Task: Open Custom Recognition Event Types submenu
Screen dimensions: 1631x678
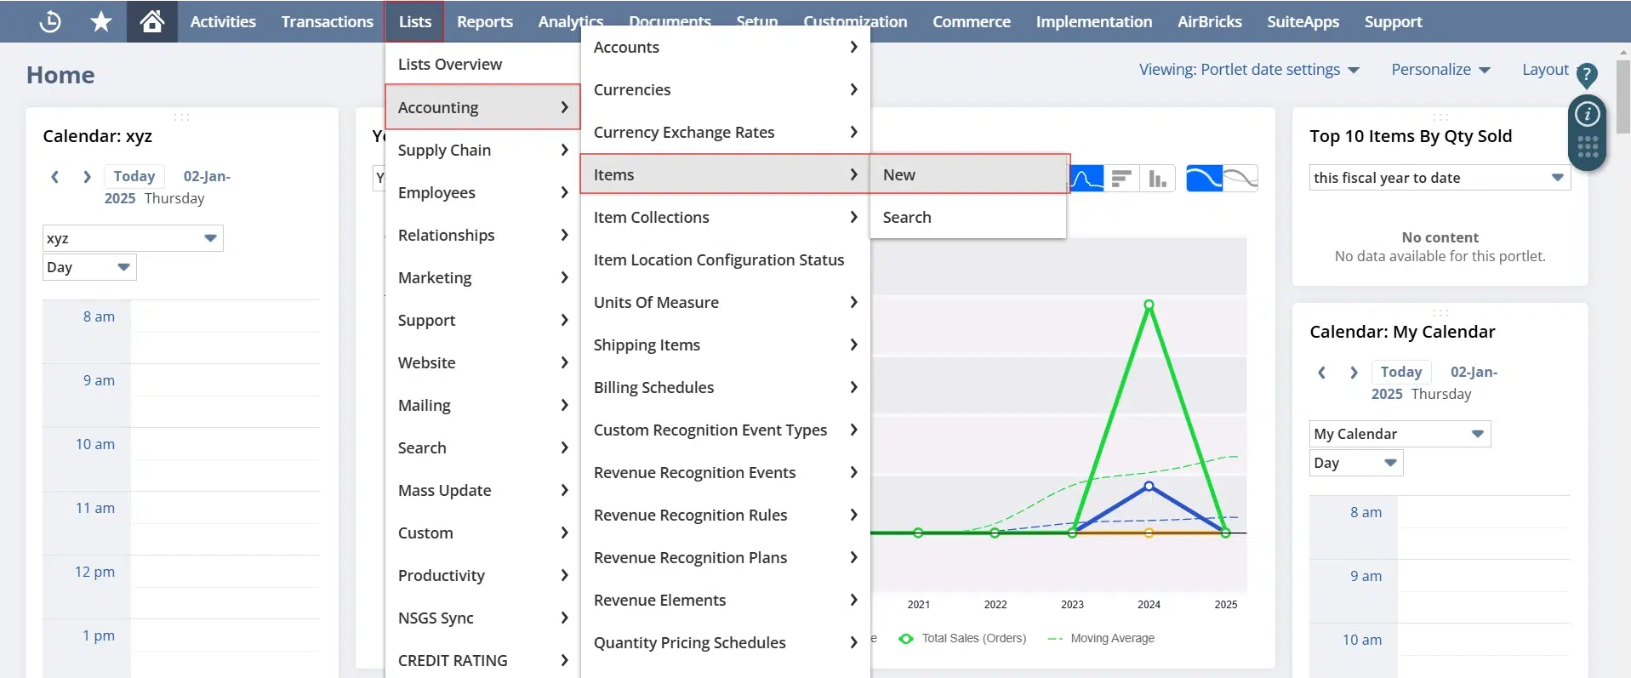Action: click(x=725, y=430)
